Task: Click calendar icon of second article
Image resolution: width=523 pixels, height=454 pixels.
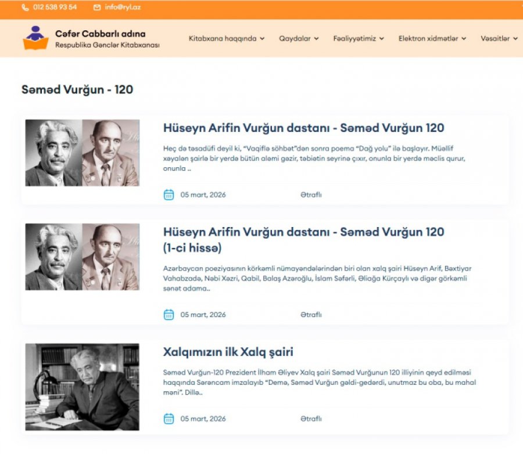Action: (x=169, y=315)
